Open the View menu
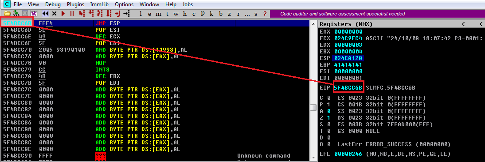 [x=33, y=4]
